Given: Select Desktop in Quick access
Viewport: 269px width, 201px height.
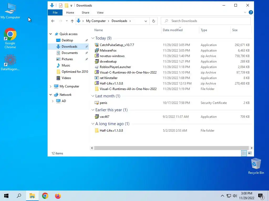Looking at the screenshot, I should click(x=67, y=40).
